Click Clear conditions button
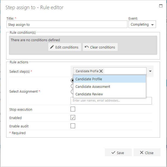 coord(100,47)
